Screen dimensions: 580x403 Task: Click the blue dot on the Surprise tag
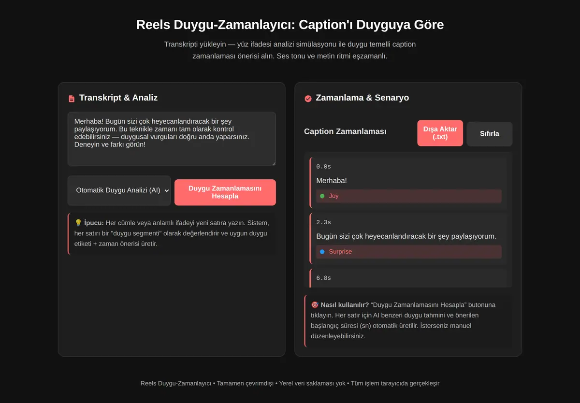[322, 252]
